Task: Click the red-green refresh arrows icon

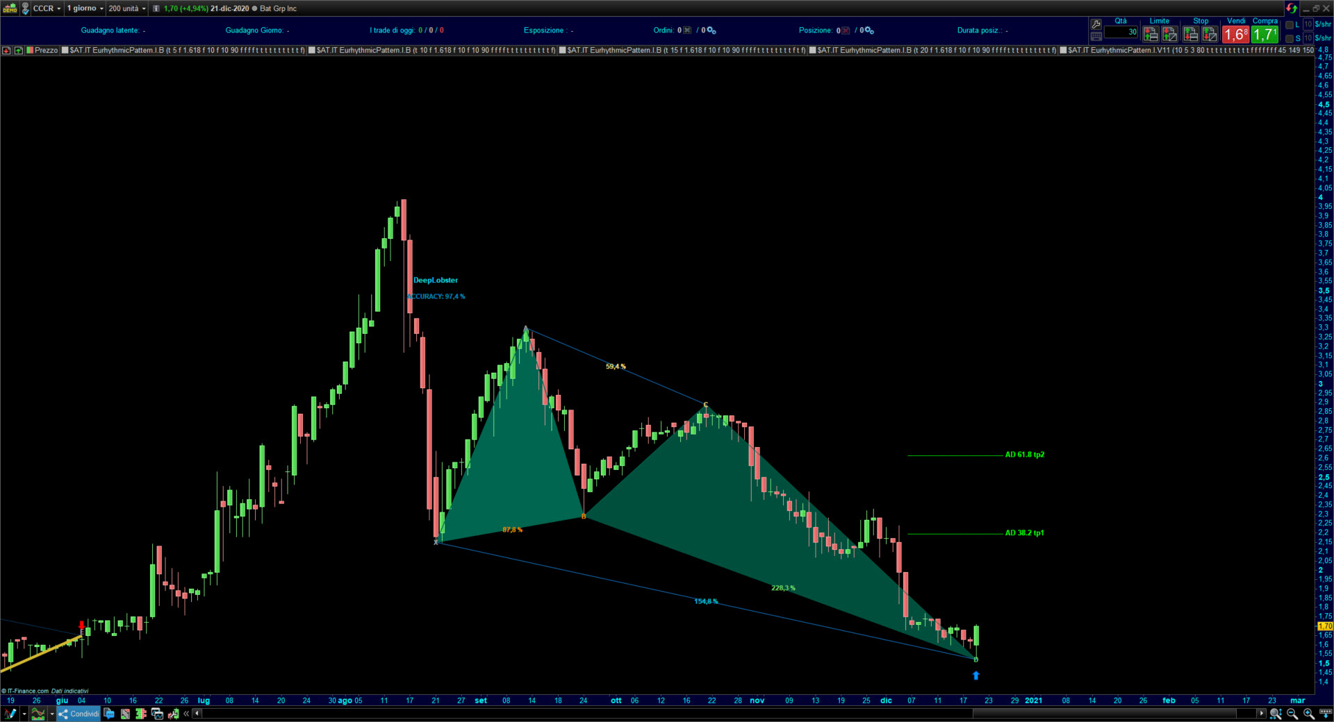Action: (x=1292, y=8)
